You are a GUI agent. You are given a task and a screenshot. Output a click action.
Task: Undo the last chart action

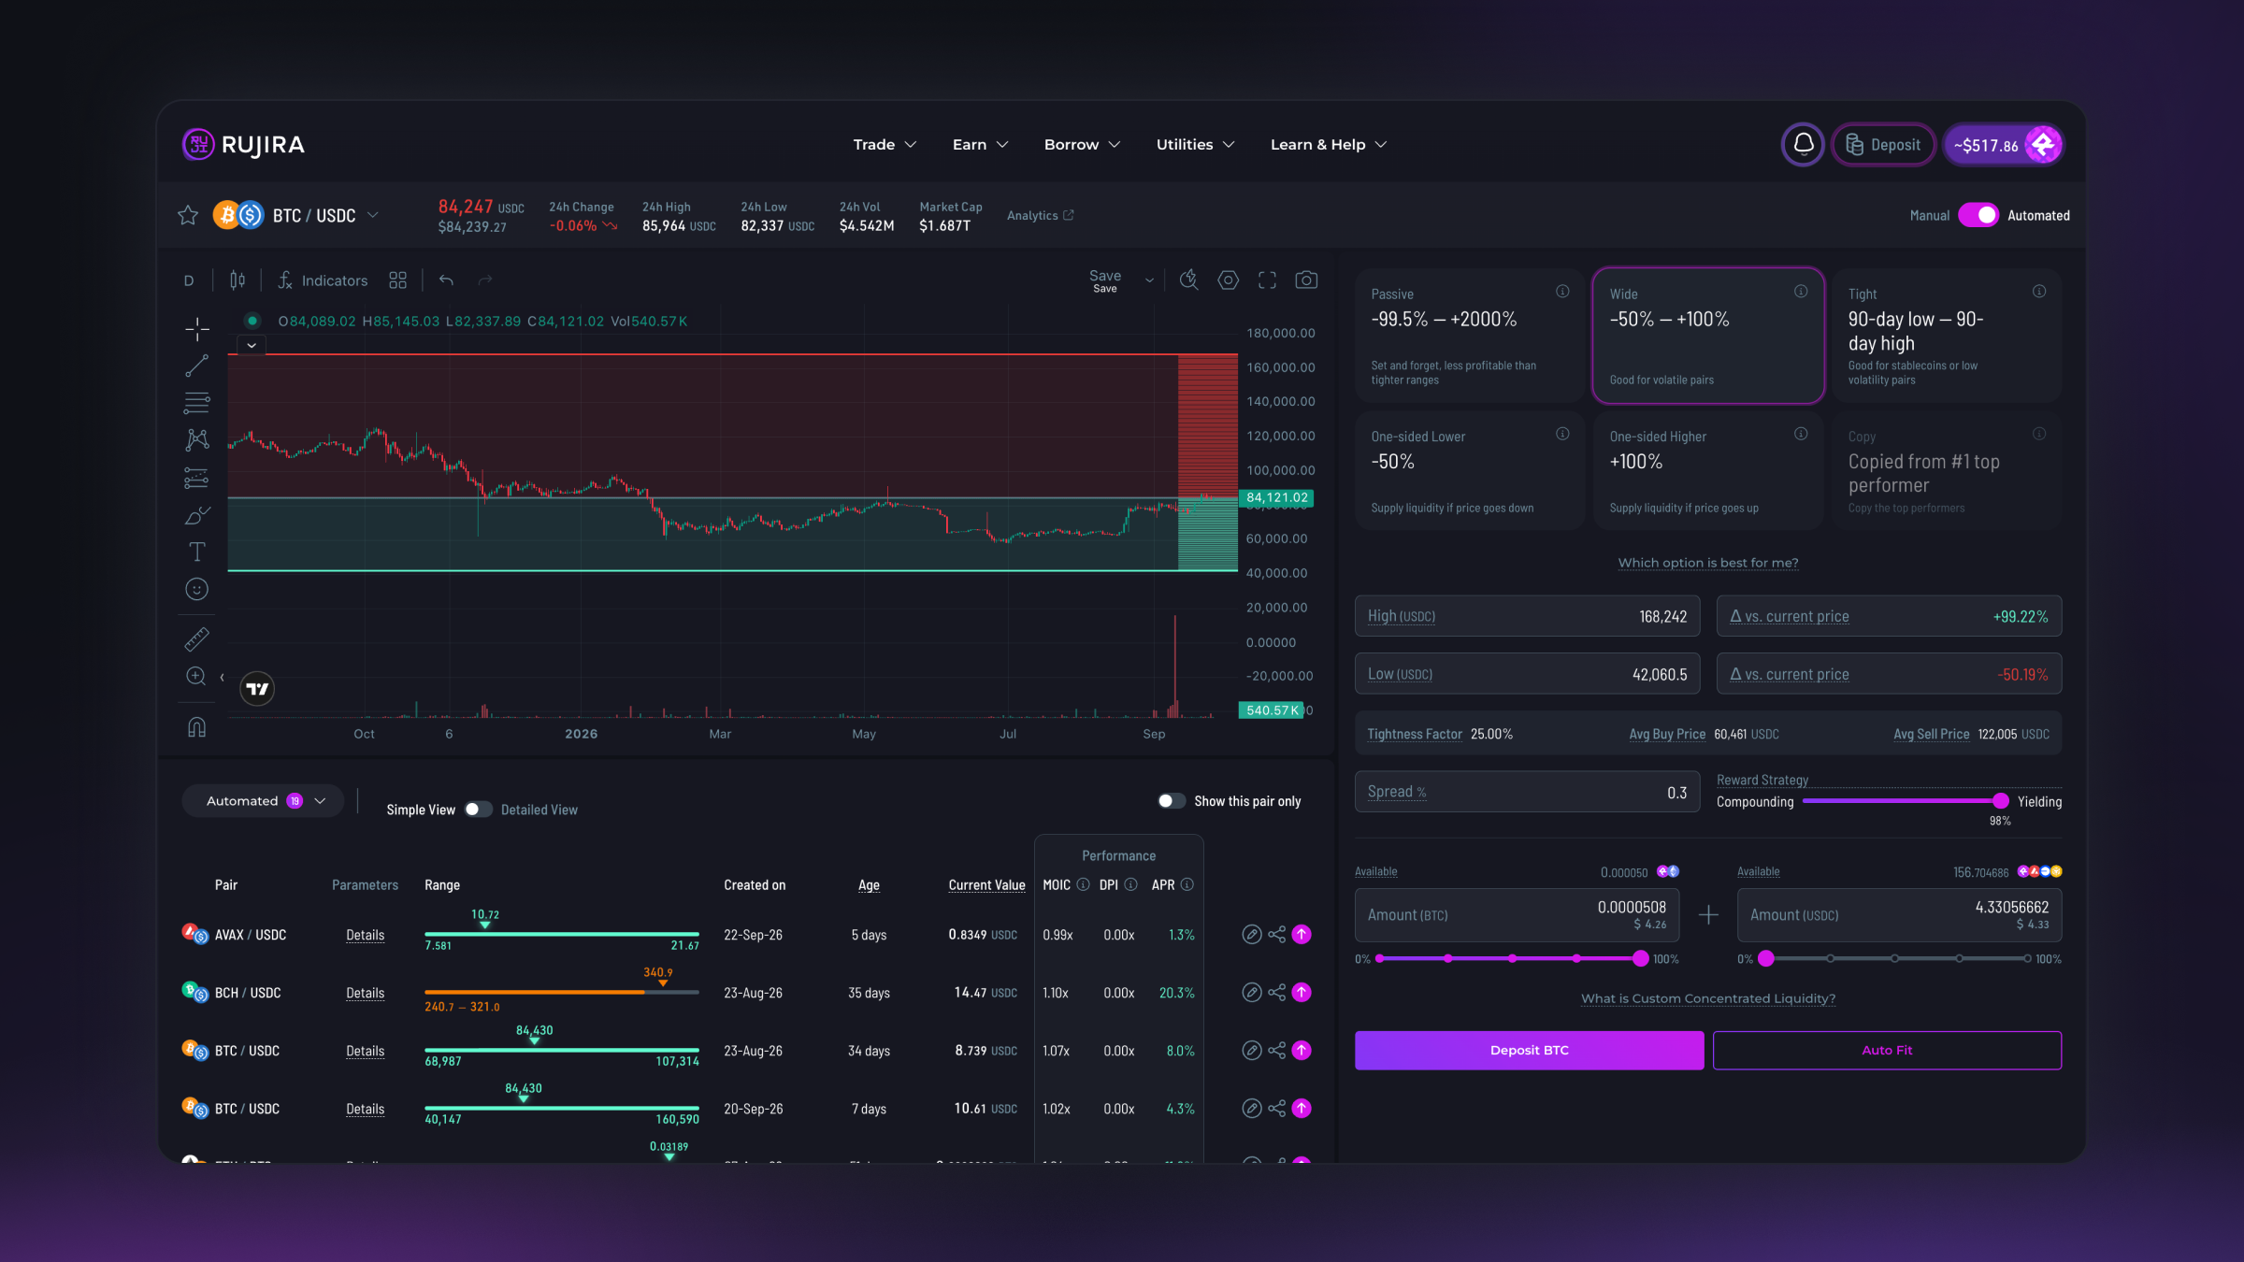(446, 280)
